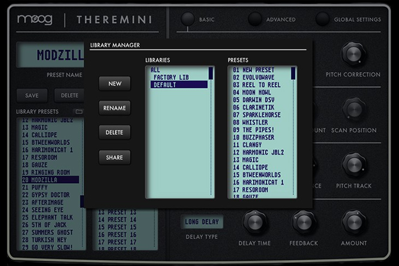Open the Global Settings tab
This screenshot has width=399, height=266.
pos(322,19)
